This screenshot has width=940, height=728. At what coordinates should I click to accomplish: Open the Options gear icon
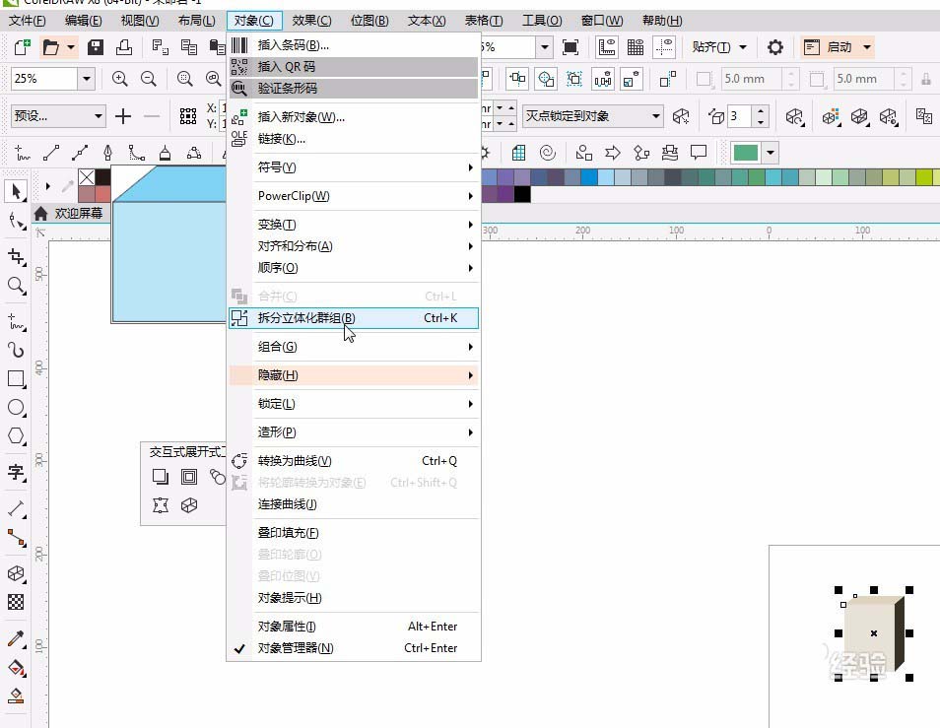[775, 47]
